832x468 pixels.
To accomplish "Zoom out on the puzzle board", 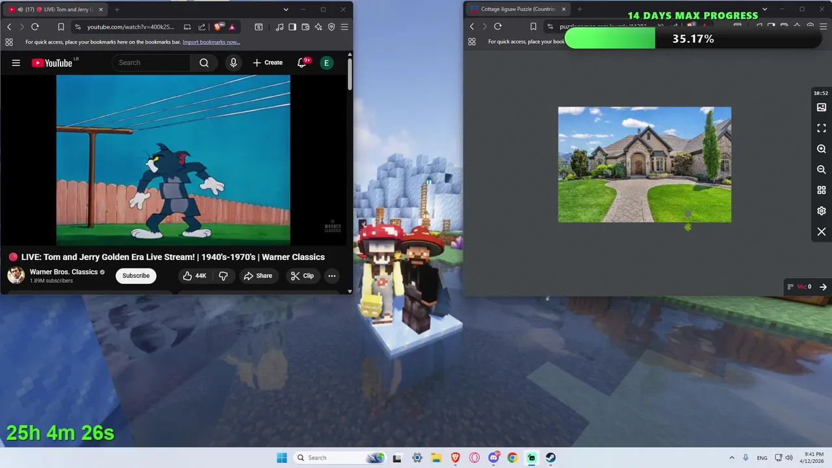I will click(x=822, y=170).
